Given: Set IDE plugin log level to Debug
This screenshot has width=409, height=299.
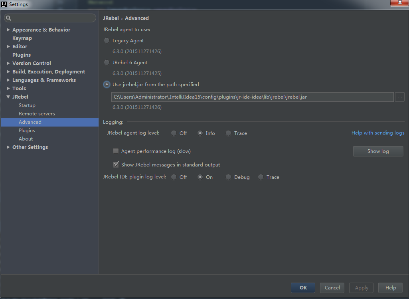Looking at the screenshot, I should (228, 177).
